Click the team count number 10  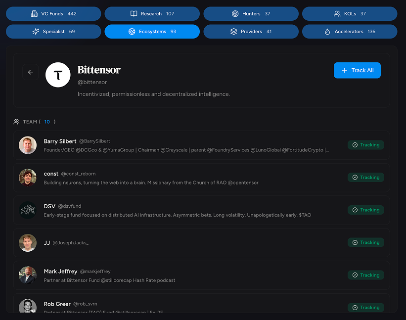(47, 122)
